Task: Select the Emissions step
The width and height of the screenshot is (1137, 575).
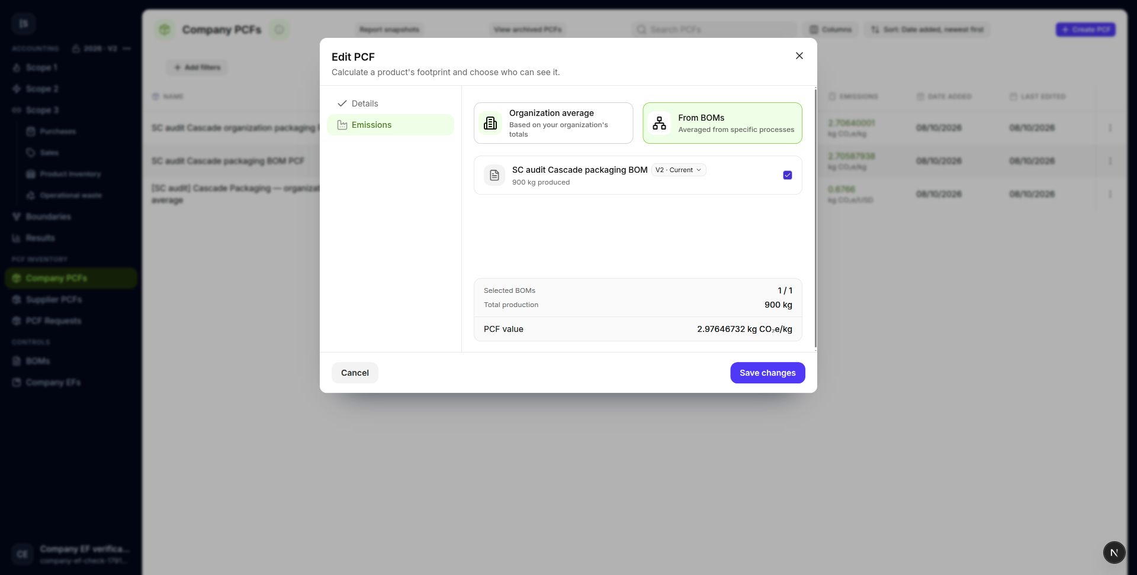Action: [x=390, y=125]
